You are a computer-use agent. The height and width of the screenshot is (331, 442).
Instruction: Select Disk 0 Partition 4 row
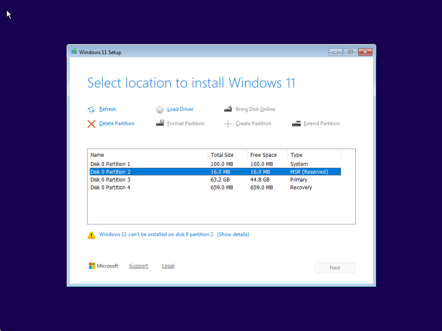coord(215,188)
